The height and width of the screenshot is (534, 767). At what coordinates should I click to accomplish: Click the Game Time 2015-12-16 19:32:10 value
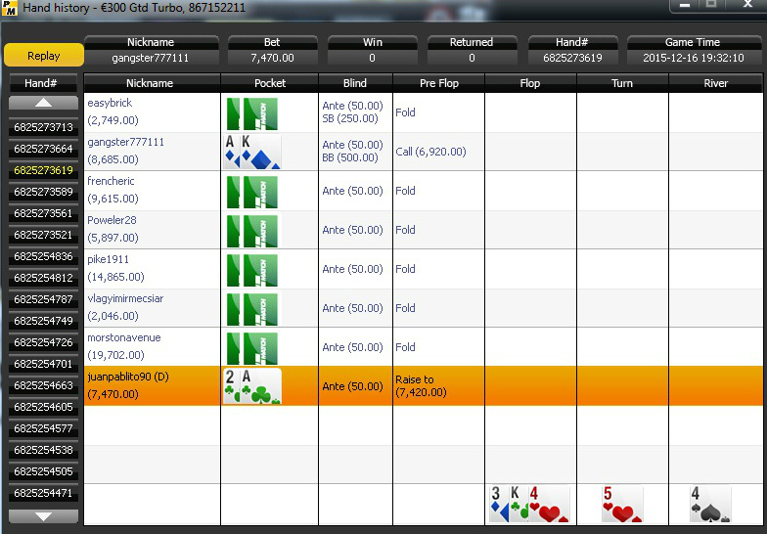(x=693, y=58)
